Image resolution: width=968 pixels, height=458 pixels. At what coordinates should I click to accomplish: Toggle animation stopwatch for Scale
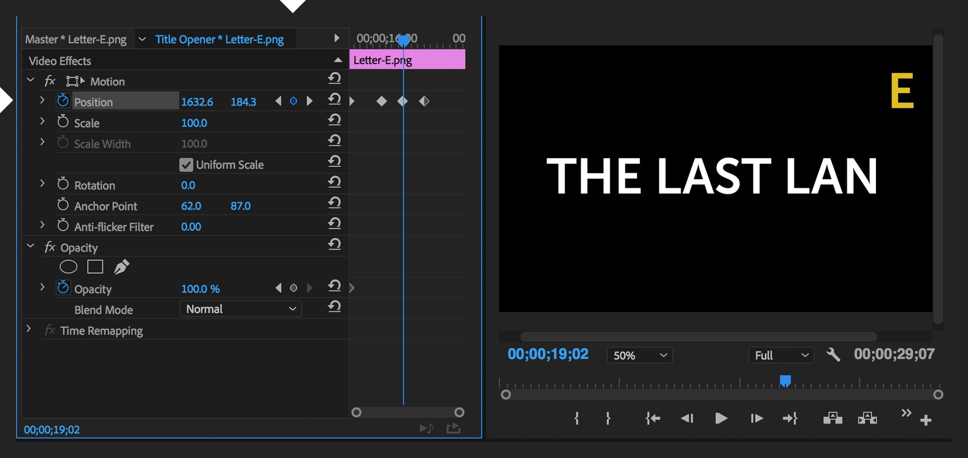click(63, 122)
